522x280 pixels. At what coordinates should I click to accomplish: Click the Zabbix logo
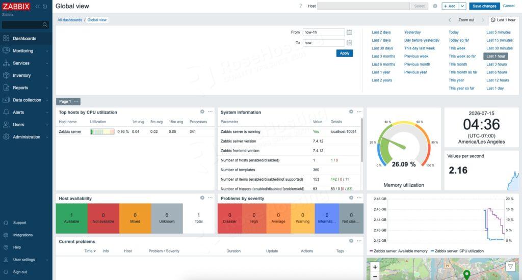click(x=16, y=6)
